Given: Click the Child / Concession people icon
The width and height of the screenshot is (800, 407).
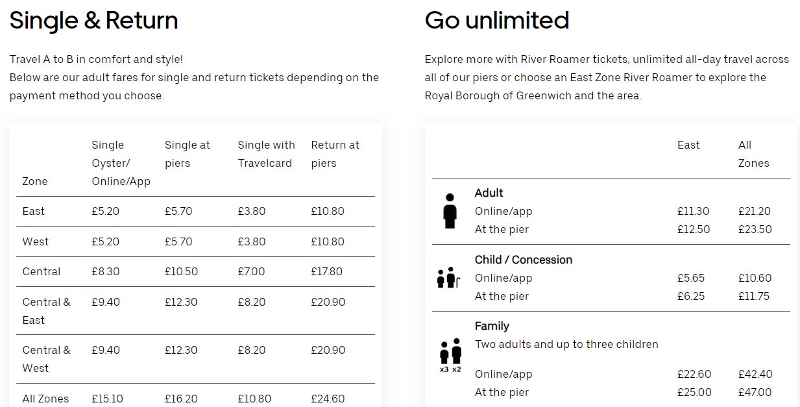Looking at the screenshot, I should pyautogui.click(x=448, y=278).
